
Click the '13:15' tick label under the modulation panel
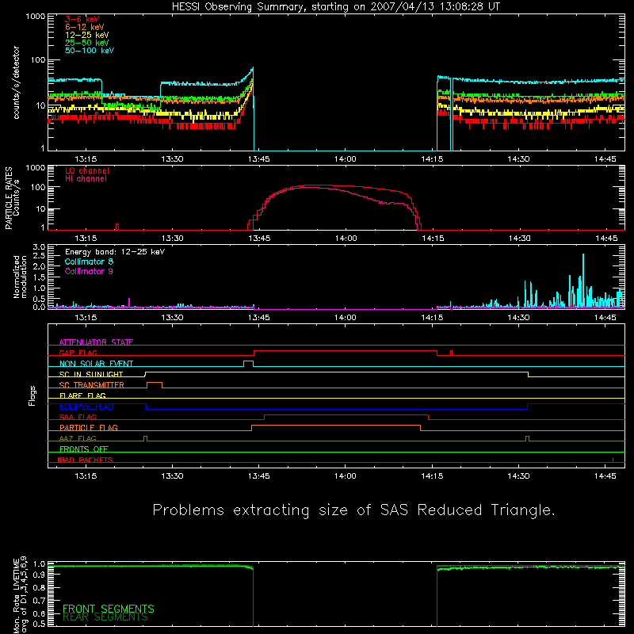click(x=86, y=318)
